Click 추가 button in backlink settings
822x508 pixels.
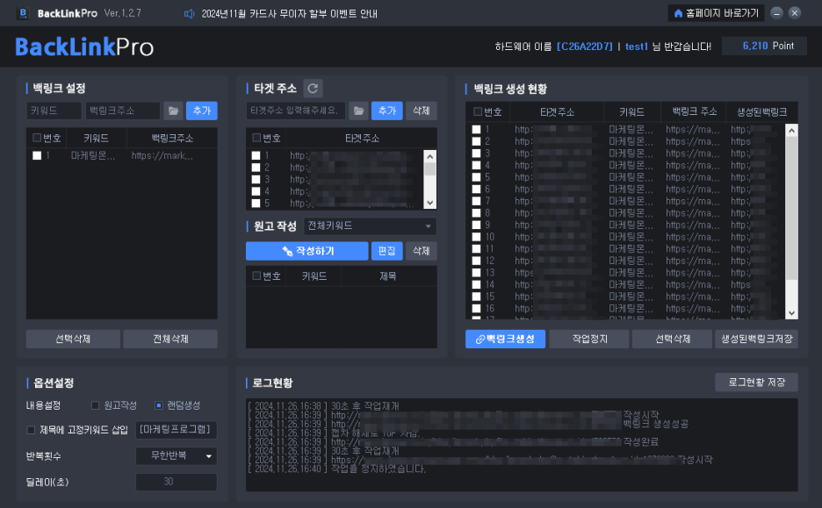tap(202, 111)
